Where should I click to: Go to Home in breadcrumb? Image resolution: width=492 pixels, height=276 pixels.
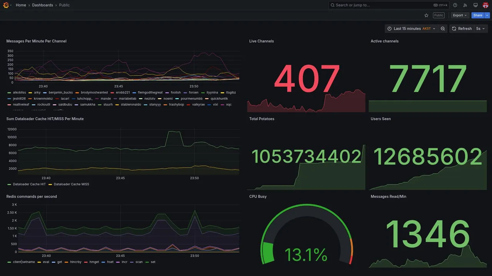tap(21, 5)
